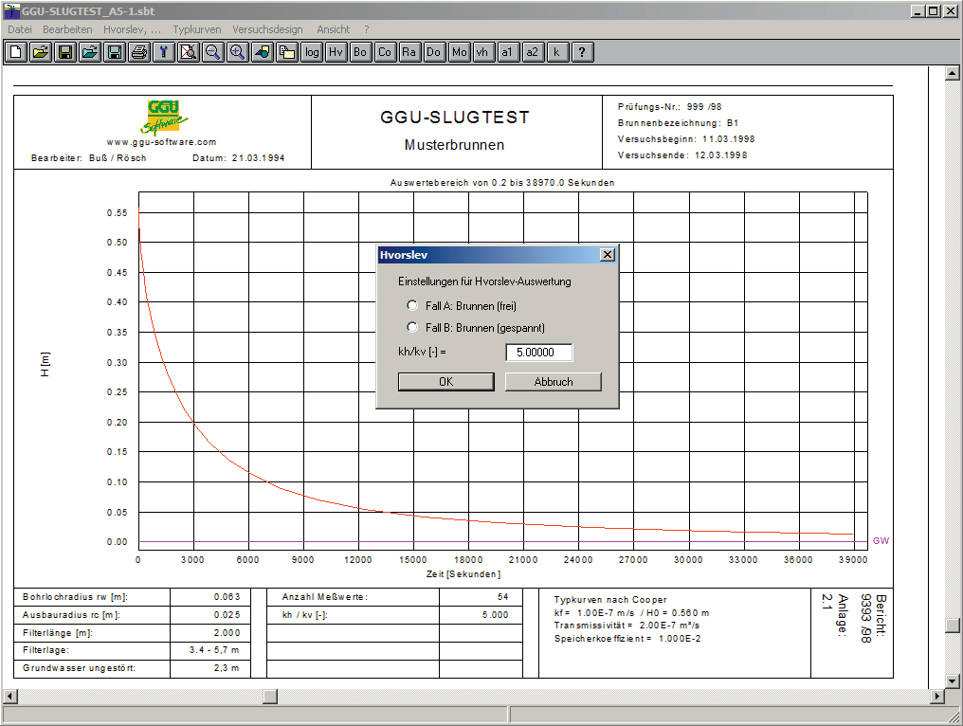Zoom in using the plus magnifier
Viewport: 963px width, 726px height.
238,52
